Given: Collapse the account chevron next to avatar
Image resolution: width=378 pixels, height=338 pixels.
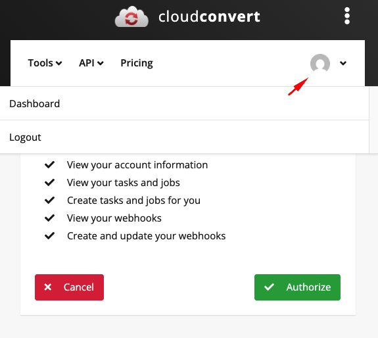Looking at the screenshot, I should (343, 63).
